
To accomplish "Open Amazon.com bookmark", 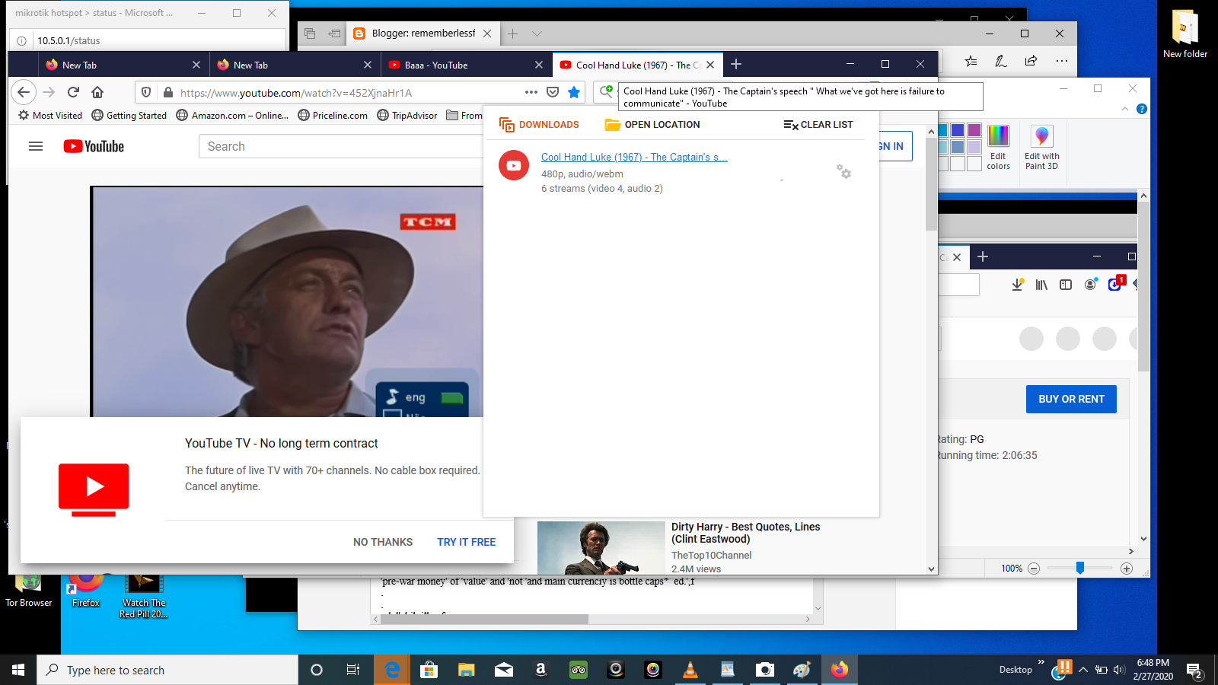I will point(232,116).
